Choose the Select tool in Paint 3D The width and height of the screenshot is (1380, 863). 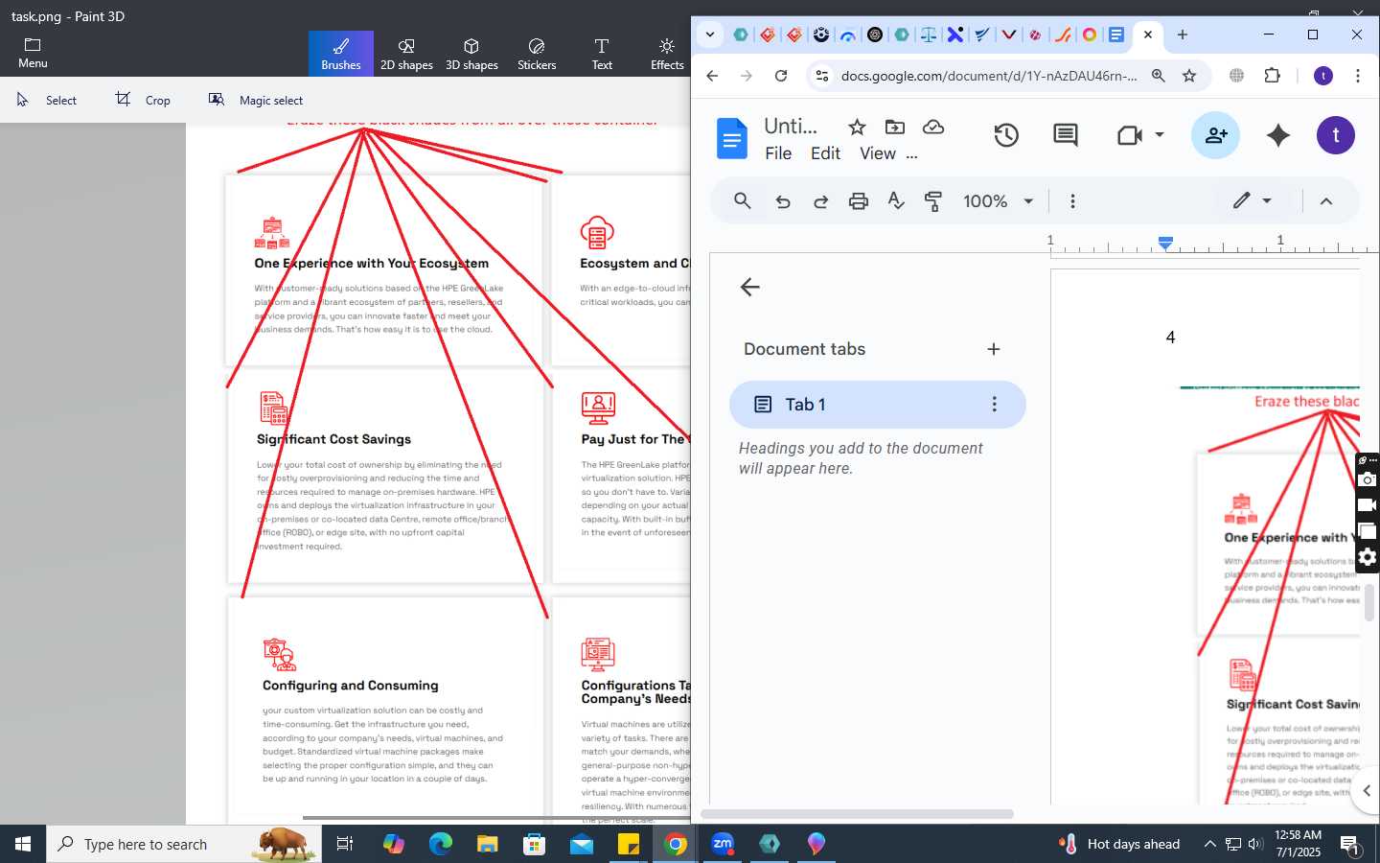click(x=48, y=100)
